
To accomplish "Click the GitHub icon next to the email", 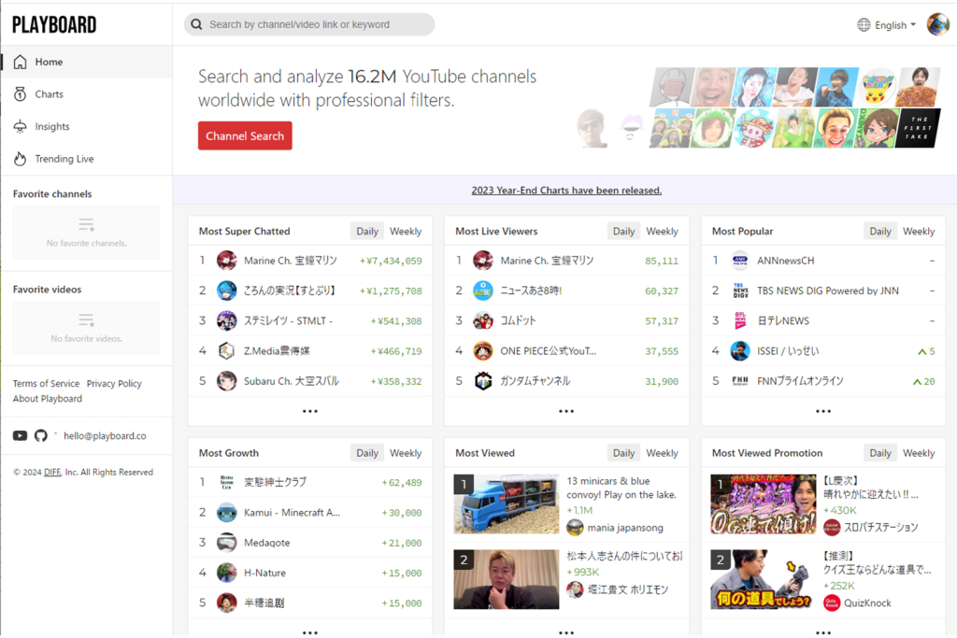I will tap(41, 435).
